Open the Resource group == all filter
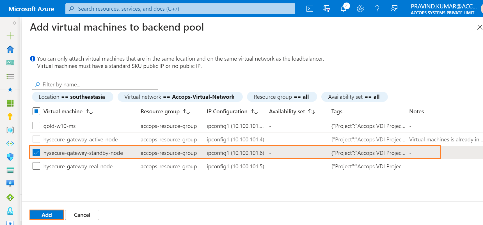The height and width of the screenshot is (225, 483). (x=282, y=97)
